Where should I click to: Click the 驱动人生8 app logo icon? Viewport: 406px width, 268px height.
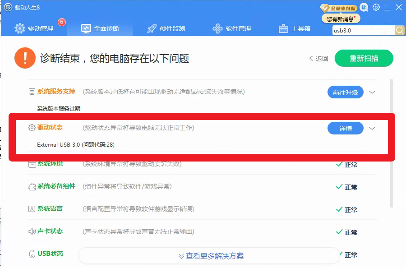8,7
